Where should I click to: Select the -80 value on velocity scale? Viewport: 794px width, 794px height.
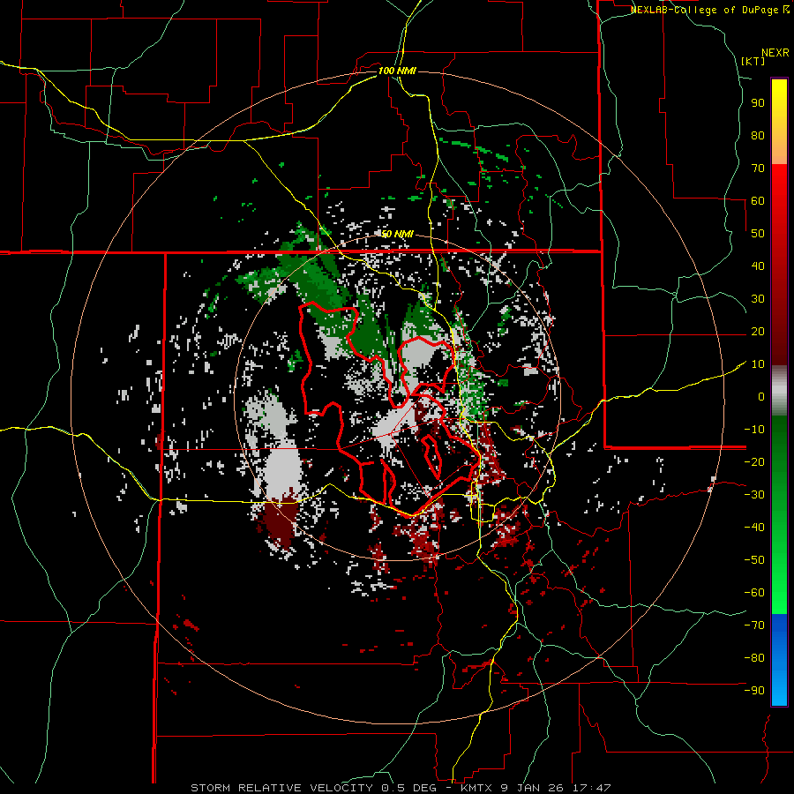pyautogui.click(x=754, y=658)
